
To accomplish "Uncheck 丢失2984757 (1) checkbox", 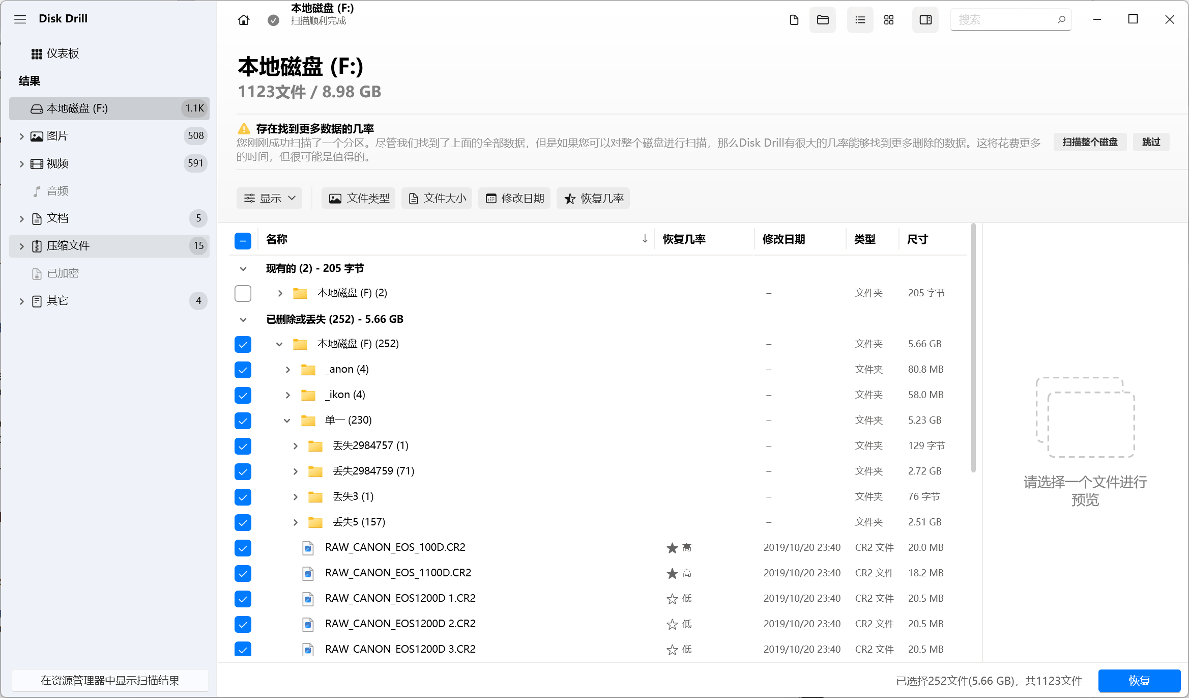I will [x=243, y=446].
